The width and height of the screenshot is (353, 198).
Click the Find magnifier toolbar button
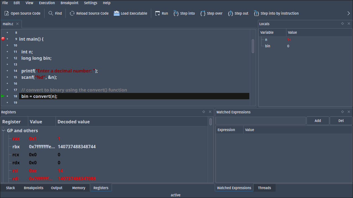(55, 13)
